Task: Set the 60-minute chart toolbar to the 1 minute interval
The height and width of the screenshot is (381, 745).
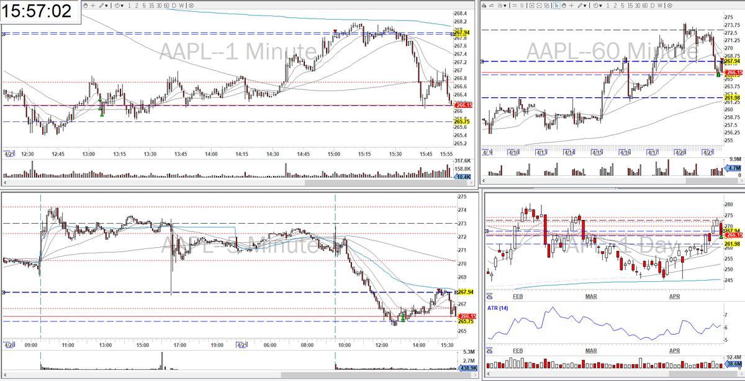Action: [608, 6]
